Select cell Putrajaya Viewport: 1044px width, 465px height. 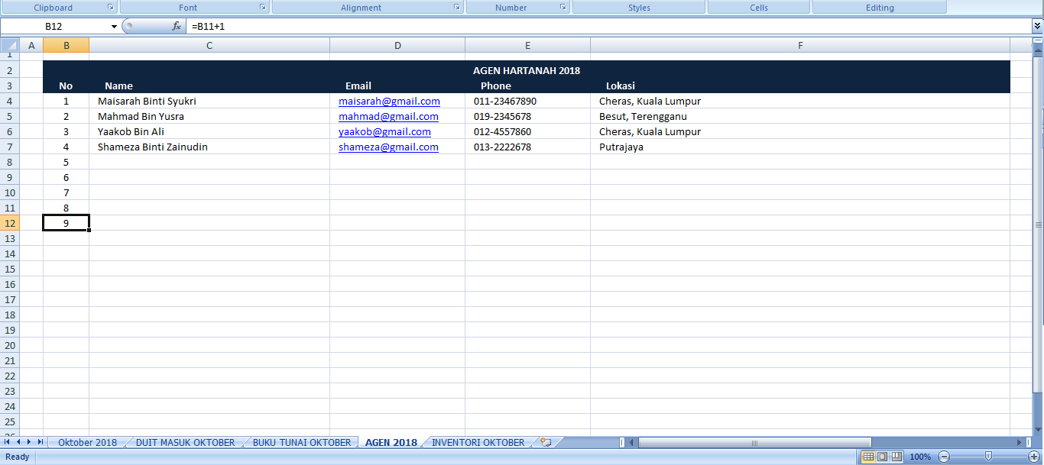800,147
